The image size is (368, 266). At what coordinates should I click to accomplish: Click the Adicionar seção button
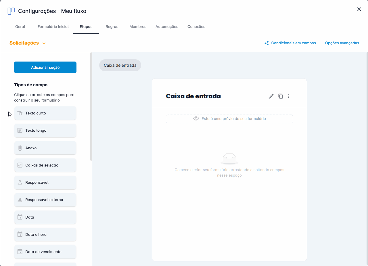(x=45, y=67)
